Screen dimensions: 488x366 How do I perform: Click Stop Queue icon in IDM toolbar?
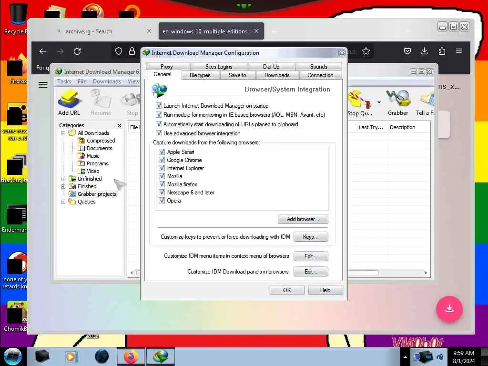[x=360, y=102]
